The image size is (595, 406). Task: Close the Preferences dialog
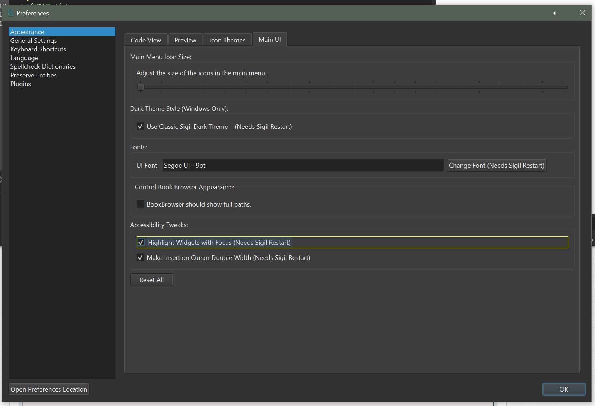coord(582,13)
